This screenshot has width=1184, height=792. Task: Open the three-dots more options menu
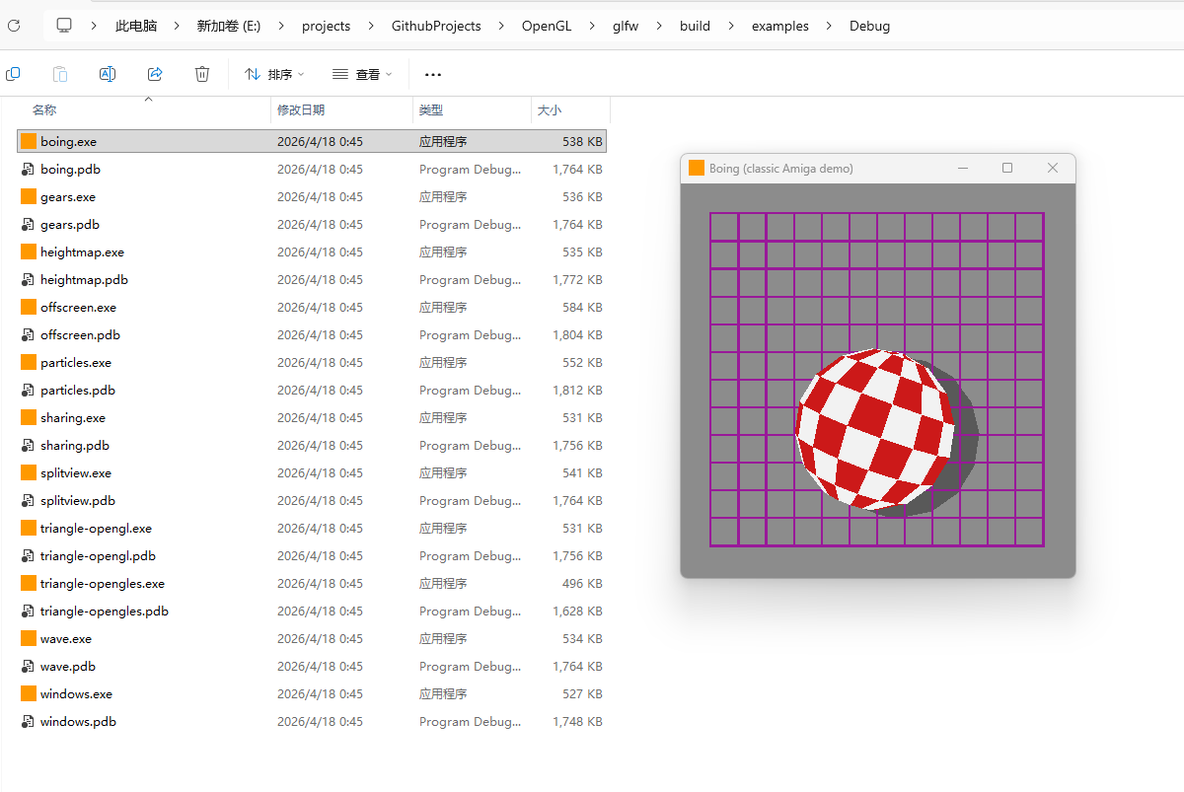pos(432,74)
